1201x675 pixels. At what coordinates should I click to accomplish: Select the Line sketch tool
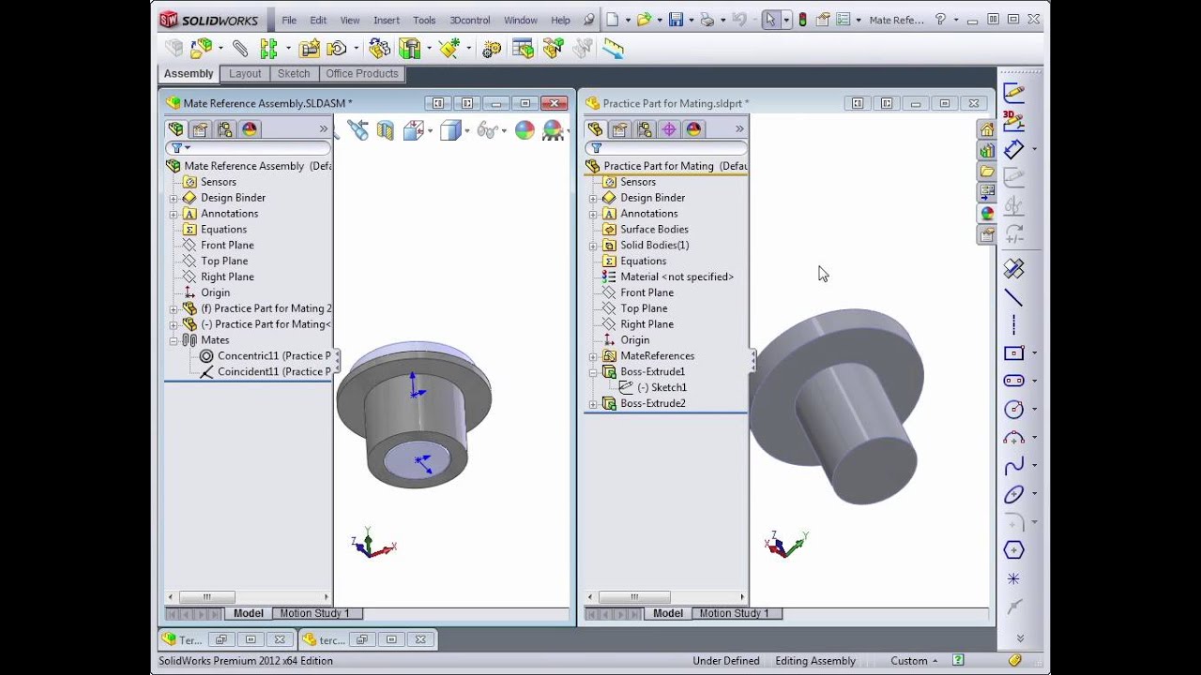pos(1013,297)
